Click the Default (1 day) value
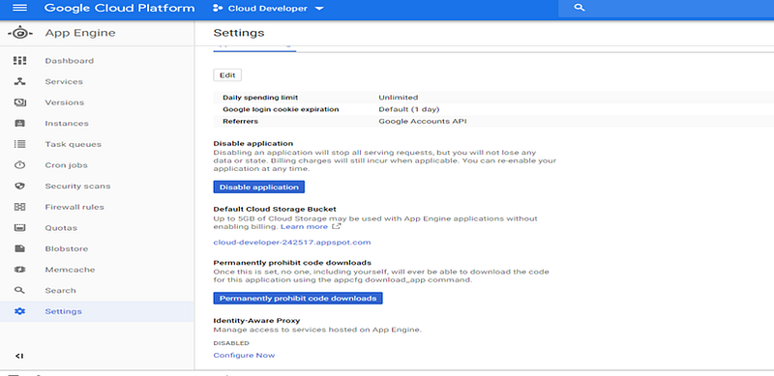The height and width of the screenshot is (376, 774). [408, 109]
